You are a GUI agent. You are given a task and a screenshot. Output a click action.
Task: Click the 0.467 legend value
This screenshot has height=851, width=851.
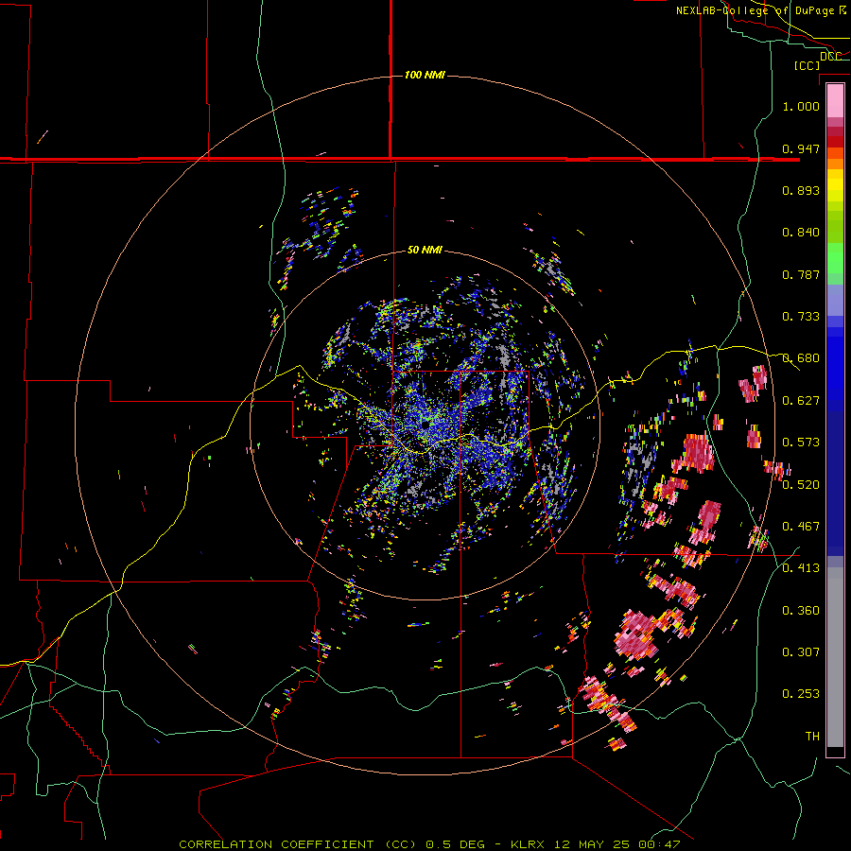(801, 526)
